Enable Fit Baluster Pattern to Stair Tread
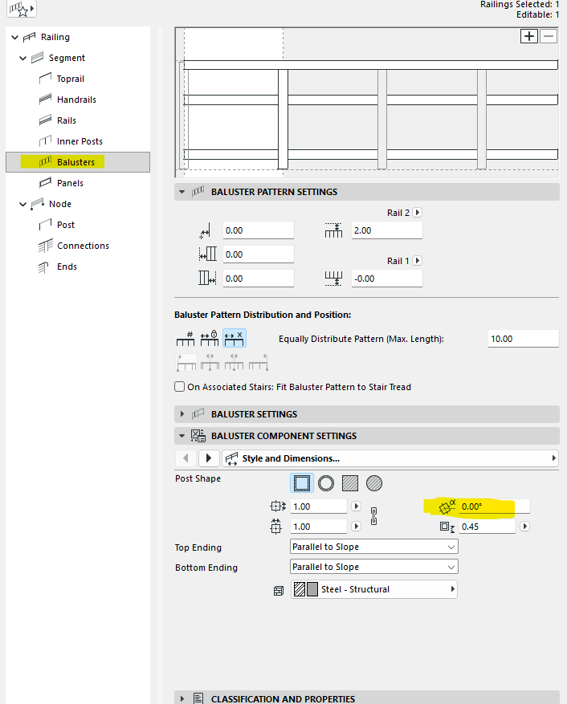The width and height of the screenshot is (567, 704). [179, 387]
